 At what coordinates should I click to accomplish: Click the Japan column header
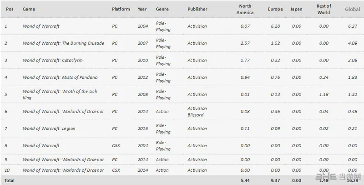pos(296,9)
